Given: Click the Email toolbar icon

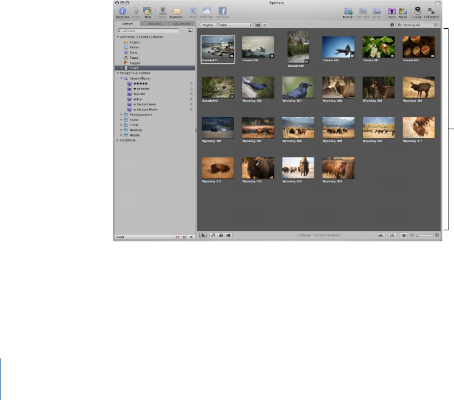Looking at the screenshot, I should click(193, 12).
